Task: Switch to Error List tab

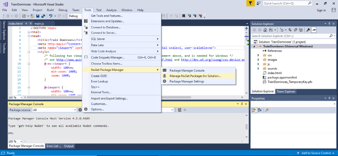Action: click(x=54, y=146)
